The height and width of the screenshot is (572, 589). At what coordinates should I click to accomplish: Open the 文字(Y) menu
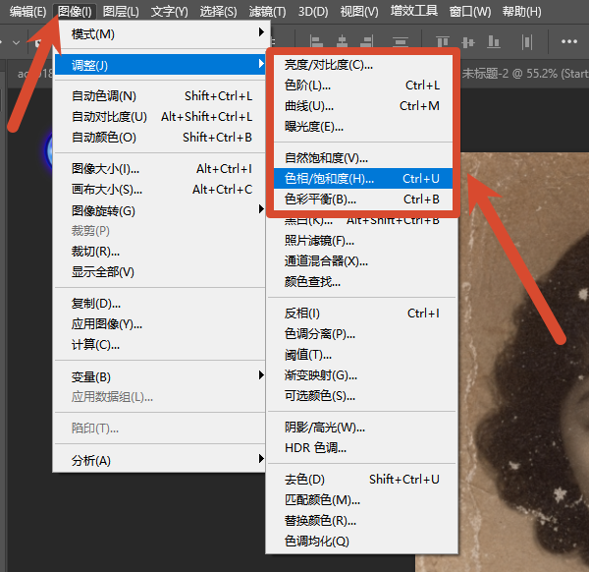click(169, 12)
